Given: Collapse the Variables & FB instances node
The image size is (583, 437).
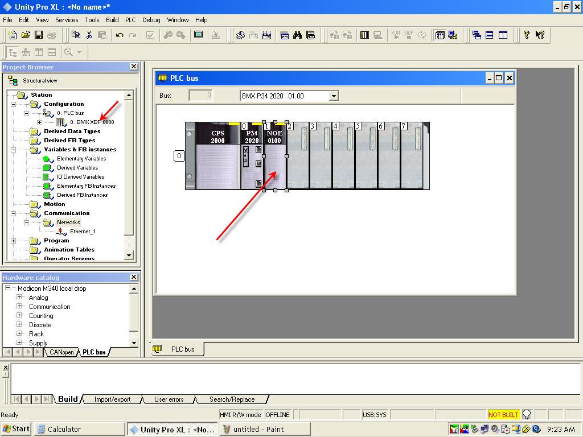Looking at the screenshot, I should pyautogui.click(x=14, y=150).
